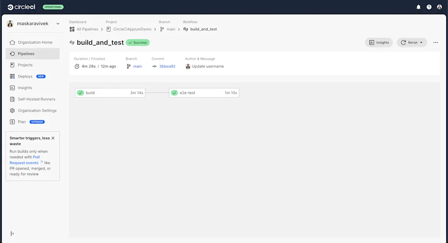The height and width of the screenshot is (243, 448).
Task: Click the 4m 28s duration text
Action: 88,66
